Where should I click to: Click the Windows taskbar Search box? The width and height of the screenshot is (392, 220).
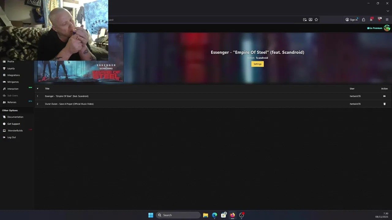tap(178, 215)
